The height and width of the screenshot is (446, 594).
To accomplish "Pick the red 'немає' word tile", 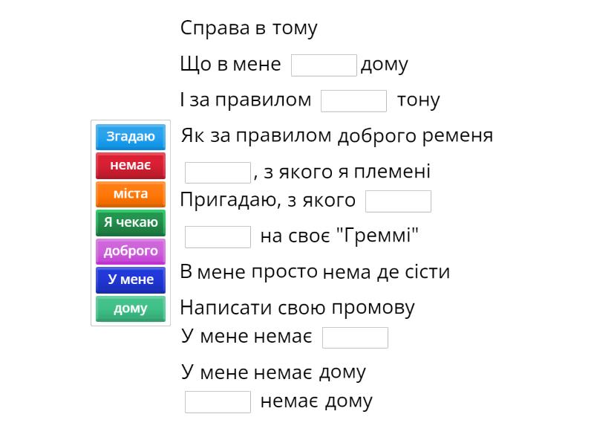I will coord(131,165).
